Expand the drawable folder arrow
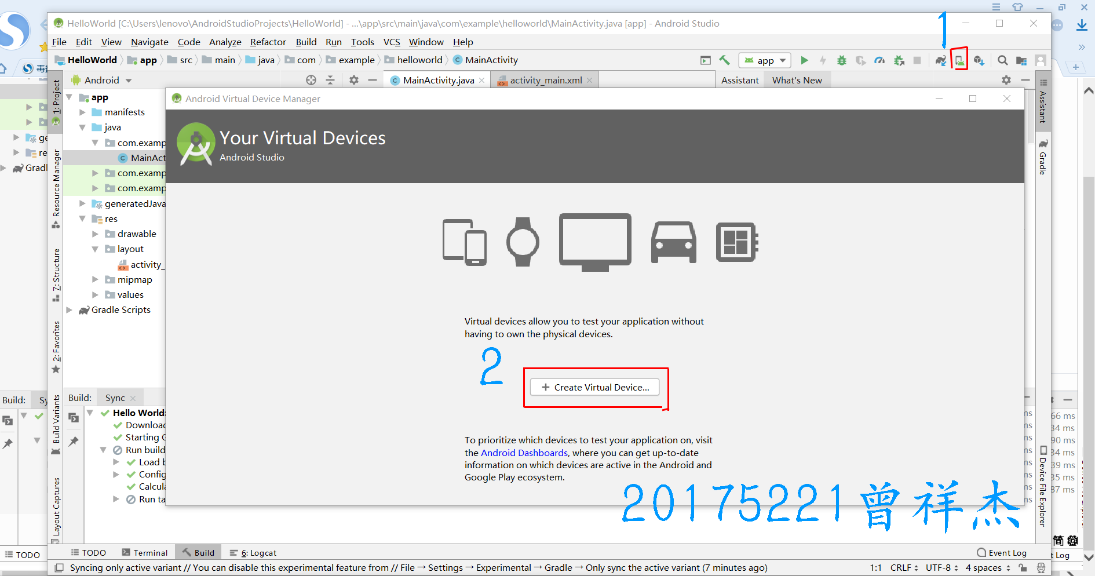 pos(95,234)
